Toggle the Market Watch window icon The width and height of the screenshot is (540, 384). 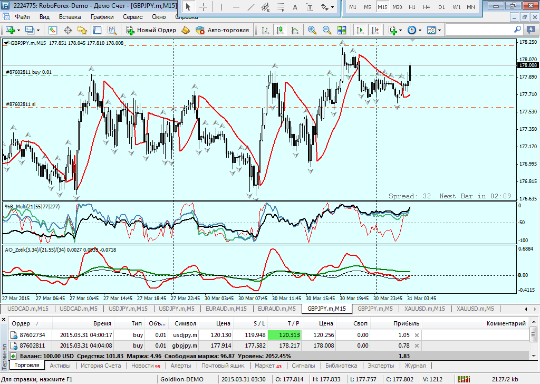coord(53,30)
